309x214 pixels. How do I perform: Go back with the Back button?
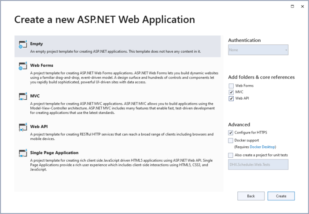click(251, 196)
